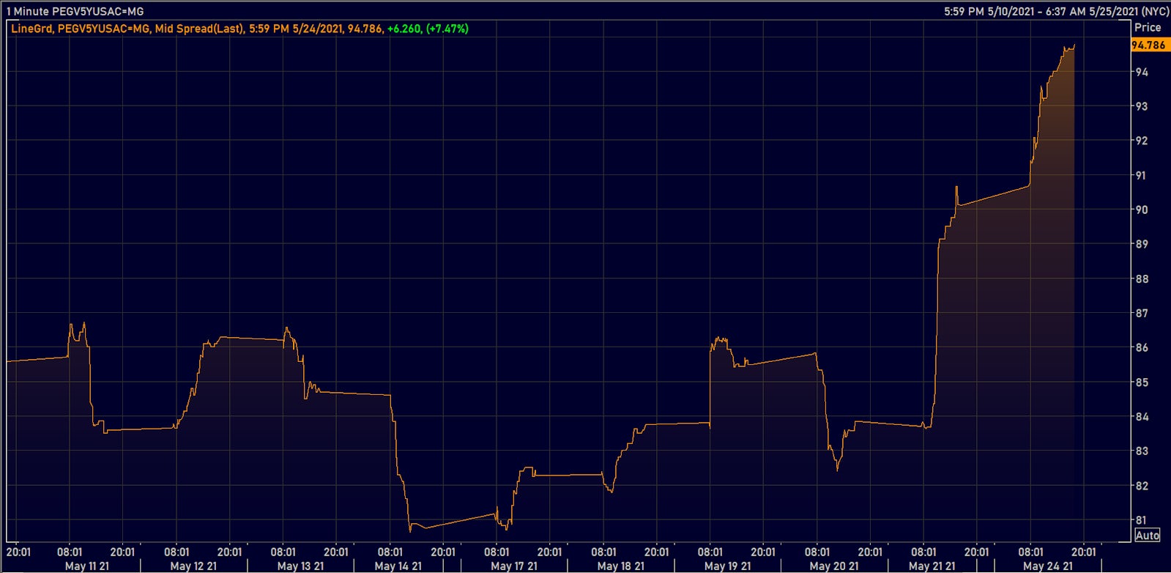Screen dimensions: 1171x573
Task: Select the 89 price axis label
Action: click(x=1142, y=244)
